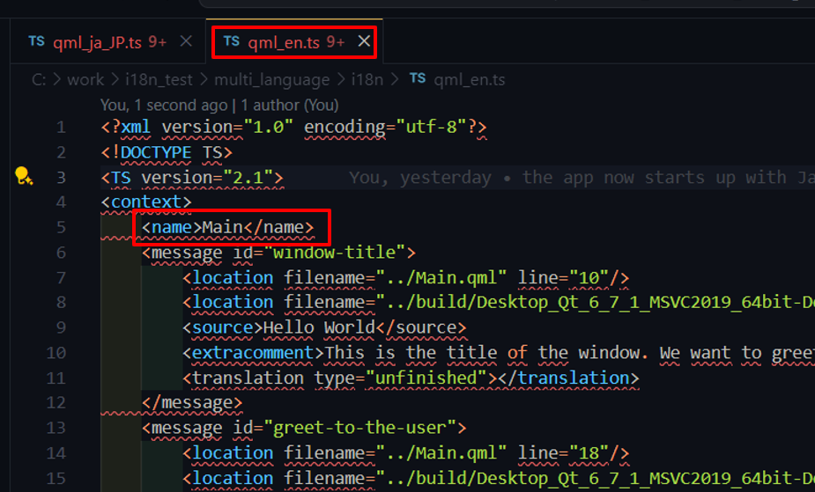Close the qml_ja_JP.ts tab

(186, 41)
